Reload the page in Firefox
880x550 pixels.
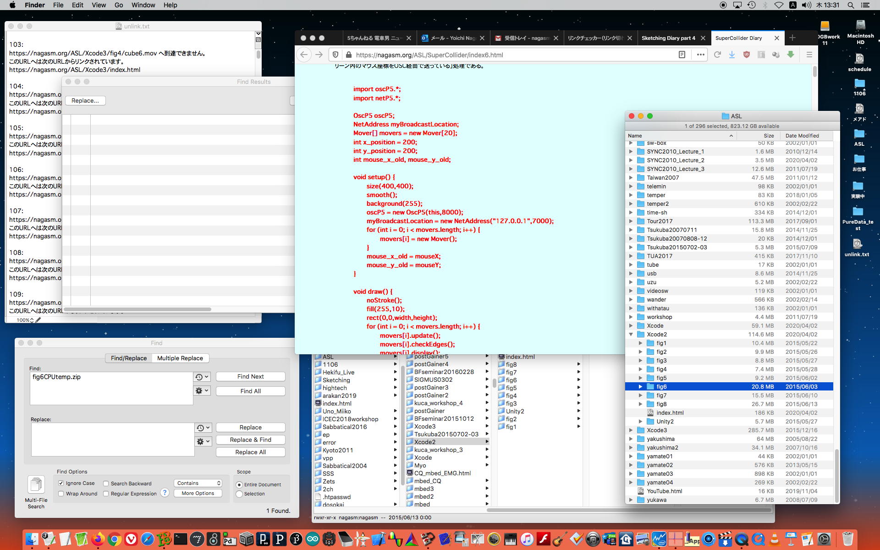[x=717, y=55]
